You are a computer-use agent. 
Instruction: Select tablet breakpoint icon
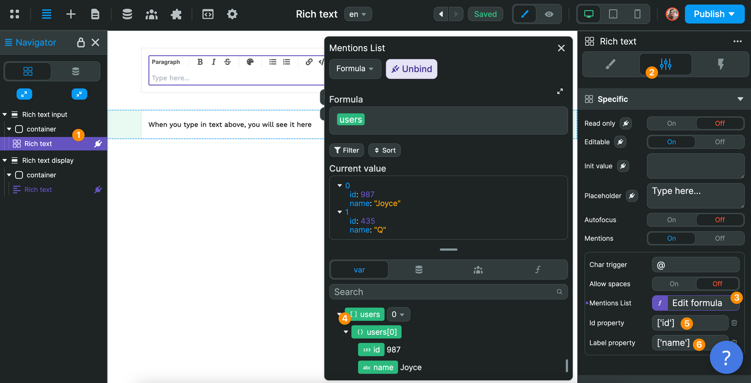coord(613,14)
